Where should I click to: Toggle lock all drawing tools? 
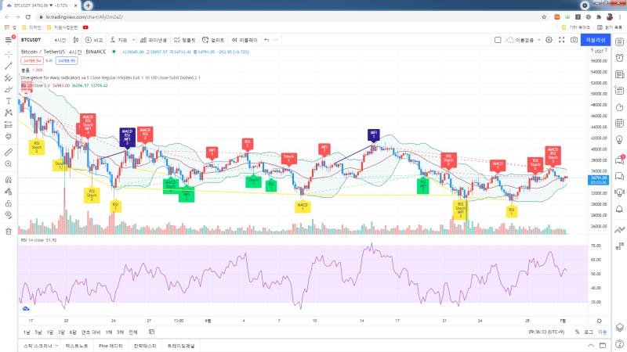(9, 203)
